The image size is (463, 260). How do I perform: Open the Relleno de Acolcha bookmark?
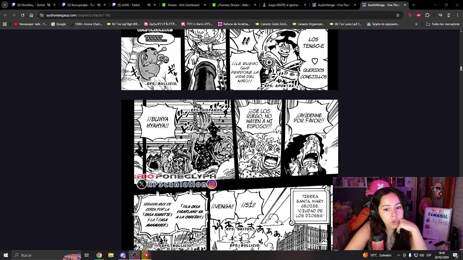(234, 24)
